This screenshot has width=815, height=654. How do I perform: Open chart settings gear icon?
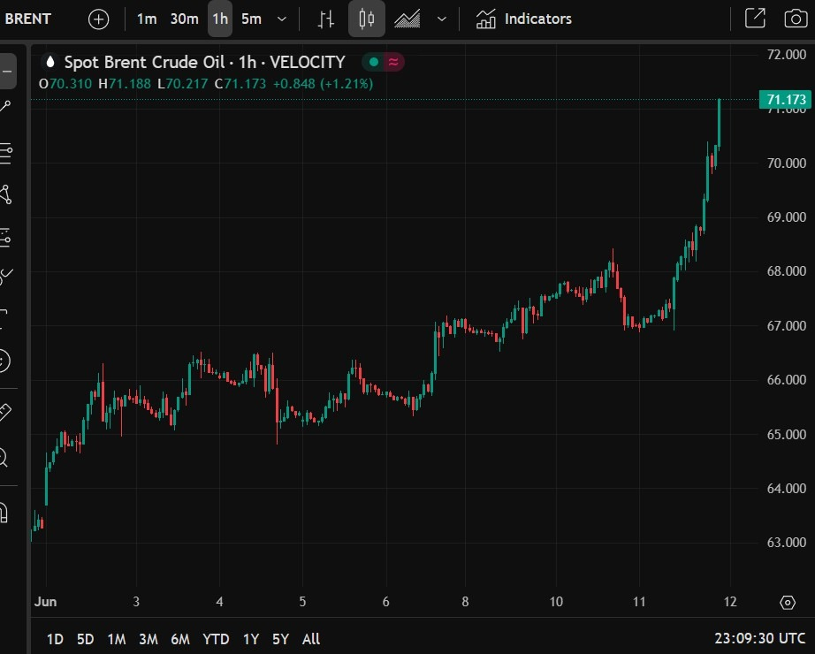(x=788, y=602)
